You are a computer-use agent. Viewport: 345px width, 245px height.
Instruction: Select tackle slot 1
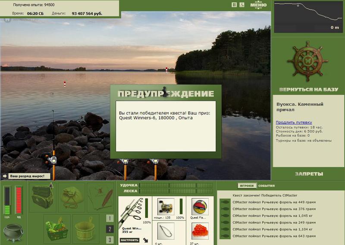110,218
